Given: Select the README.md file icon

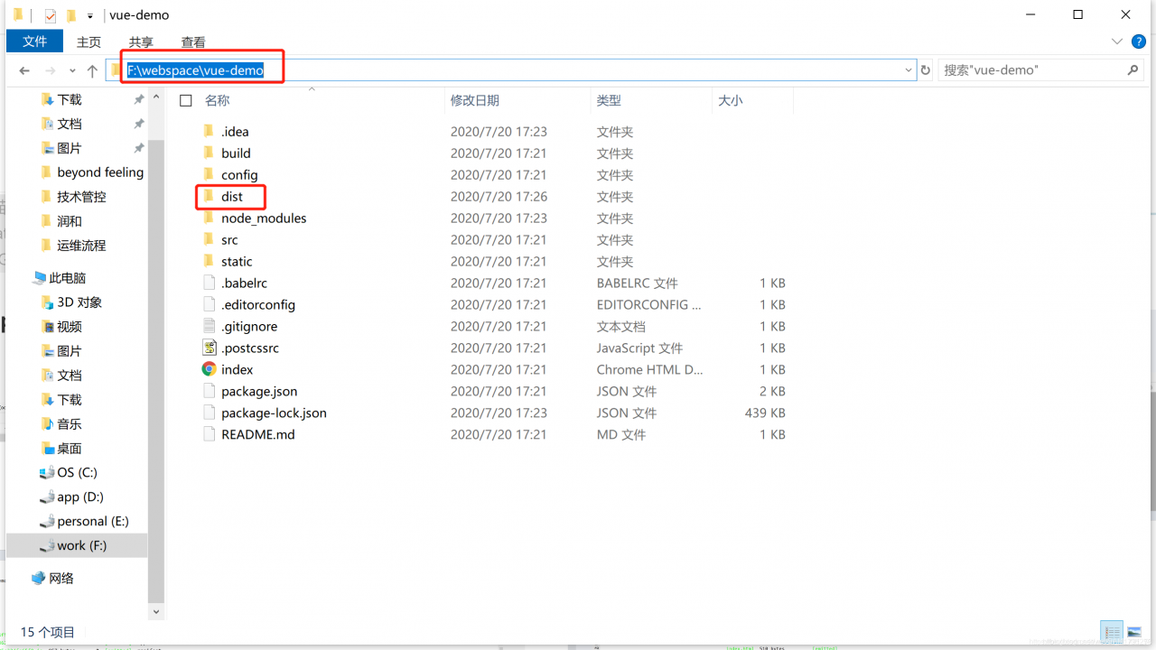Looking at the screenshot, I should coord(209,434).
